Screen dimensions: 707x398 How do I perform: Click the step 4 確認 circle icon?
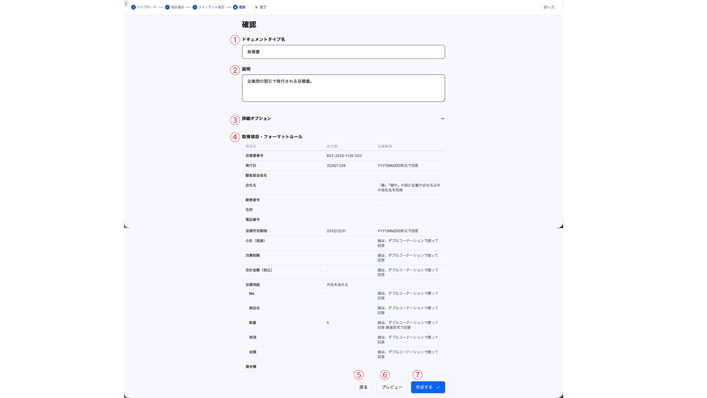235,7
